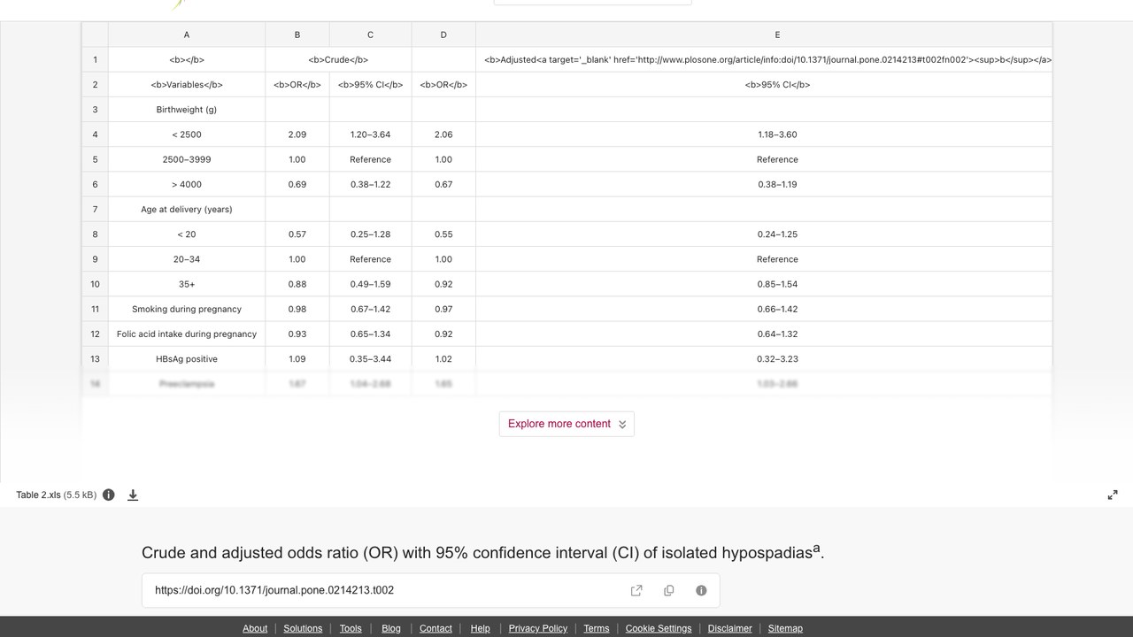Go to Tools in footer
Viewport: 1133px width, 637px height.
(x=351, y=628)
